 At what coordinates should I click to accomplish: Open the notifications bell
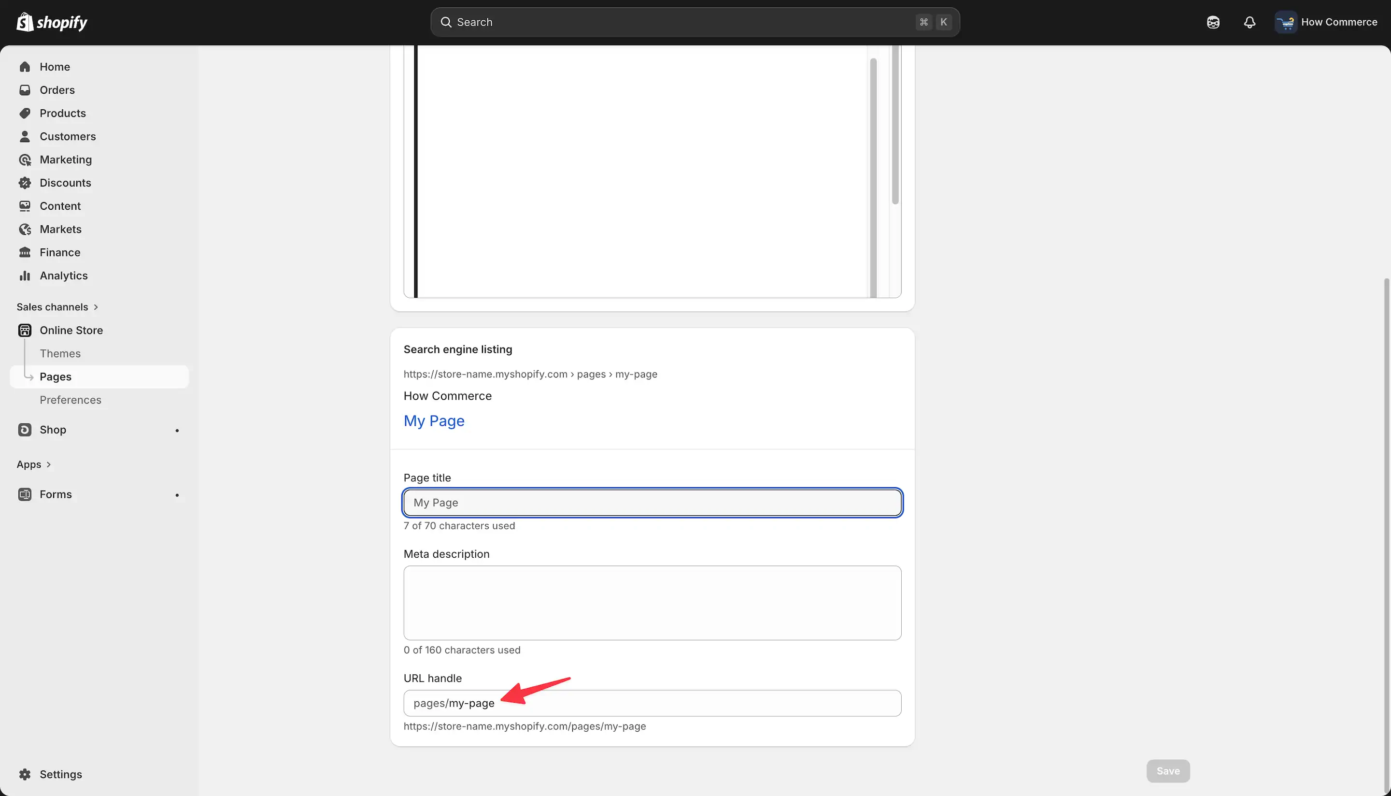click(1249, 22)
